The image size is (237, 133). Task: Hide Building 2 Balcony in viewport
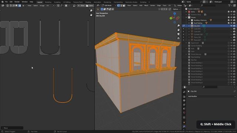(231, 20)
